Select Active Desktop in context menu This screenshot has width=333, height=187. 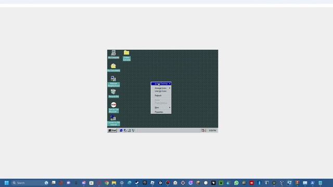tap(161, 84)
